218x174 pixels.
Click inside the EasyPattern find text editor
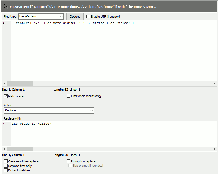point(113,51)
